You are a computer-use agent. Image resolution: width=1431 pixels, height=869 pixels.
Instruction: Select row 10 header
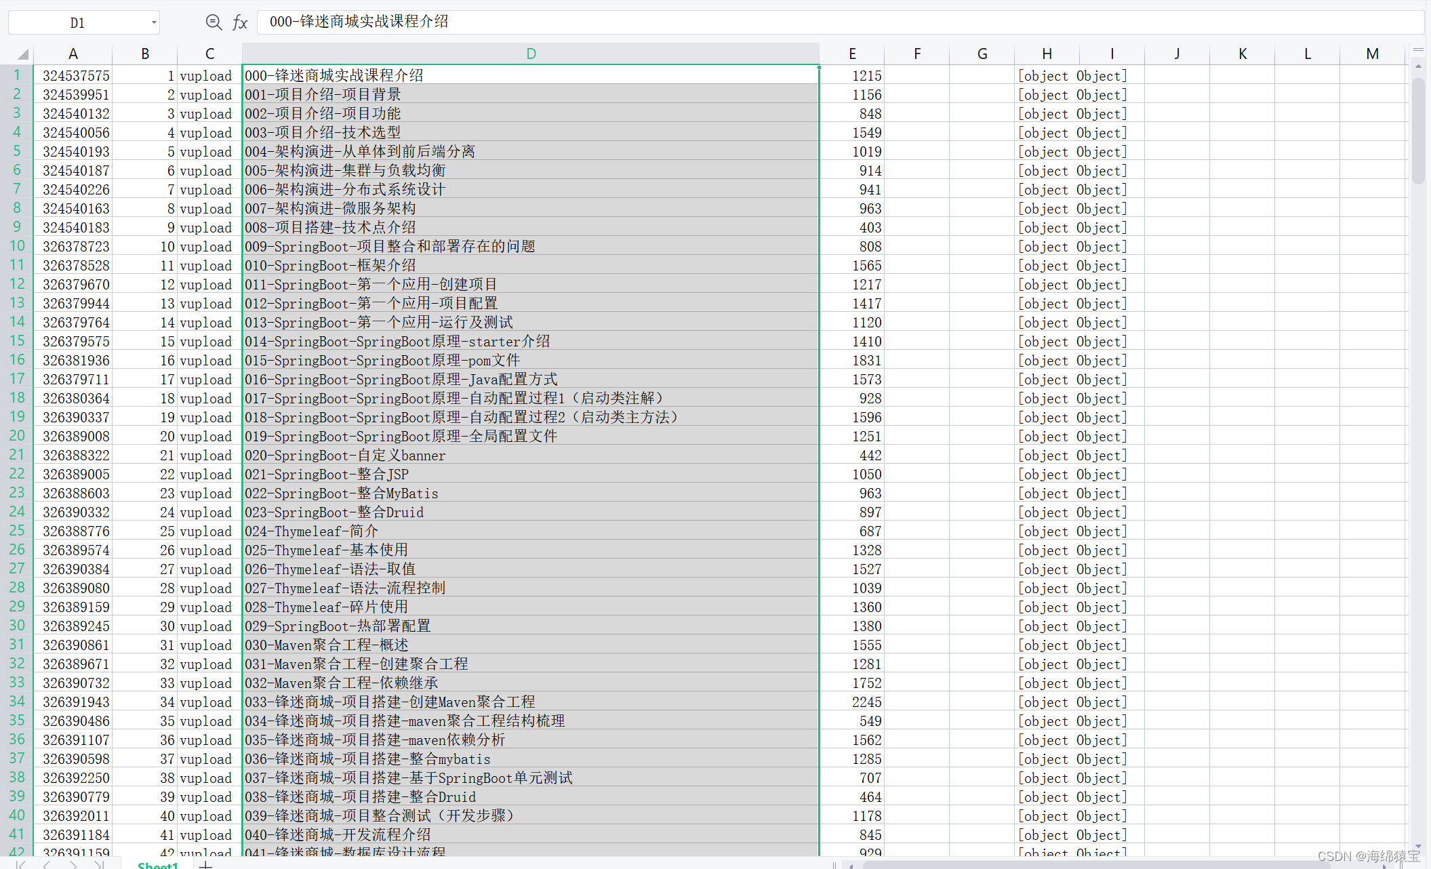coord(17,246)
